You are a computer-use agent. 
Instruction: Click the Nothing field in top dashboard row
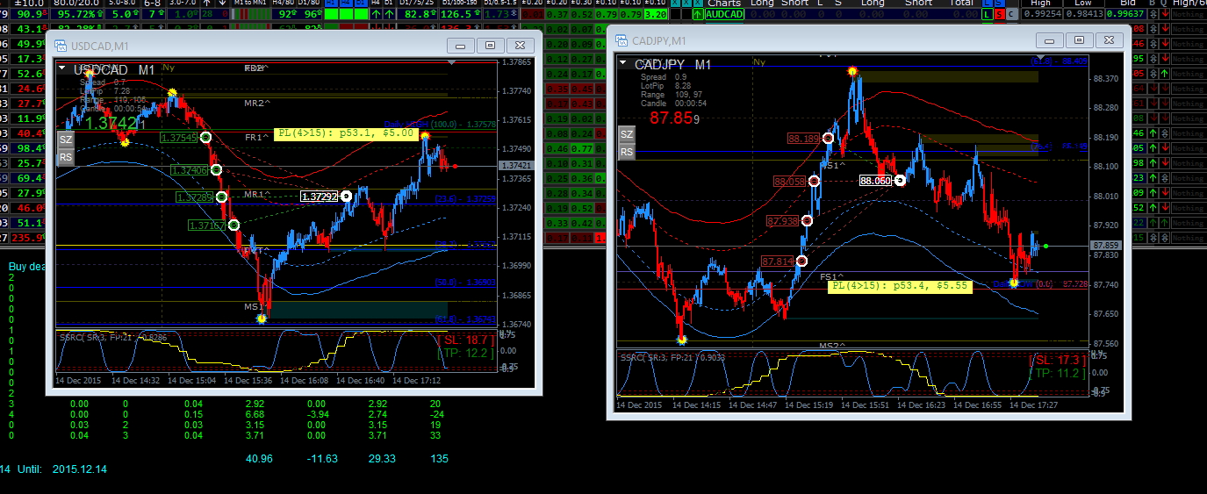coord(1189,14)
